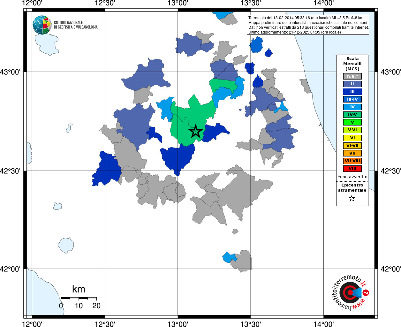Click the INGV globe logo

42,25
